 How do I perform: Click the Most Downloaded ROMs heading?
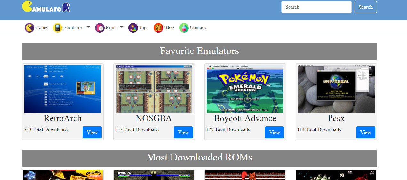[200, 158]
